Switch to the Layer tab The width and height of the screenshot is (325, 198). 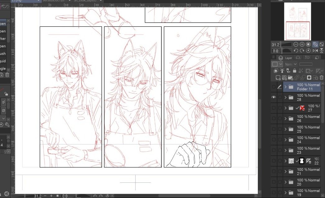[286, 58]
